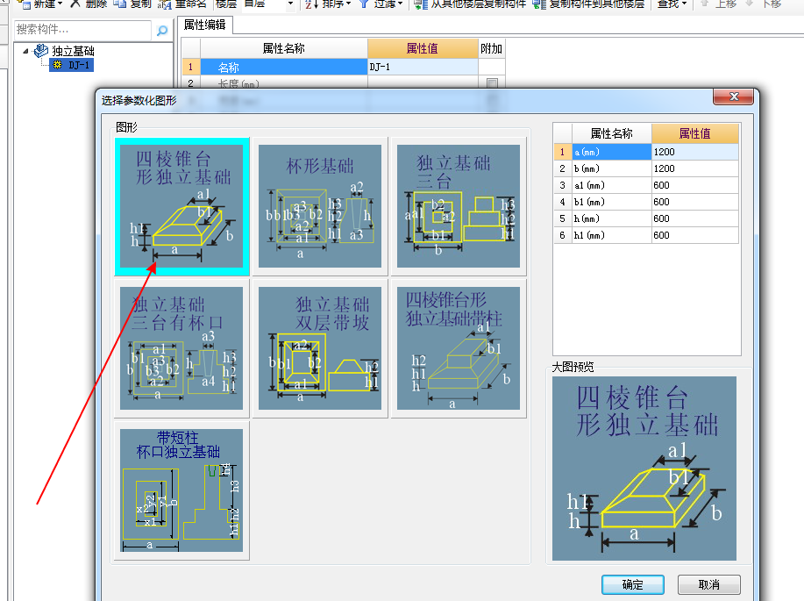Collapse the 独立基础 tree node
Viewport: 804px width, 601px height.
[x=25, y=51]
